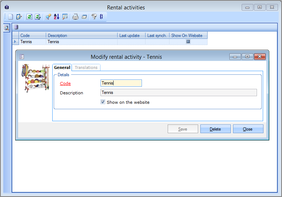The image size is (282, 197).
Task: Click the New record blank page icon
Action: pos(11,17)
